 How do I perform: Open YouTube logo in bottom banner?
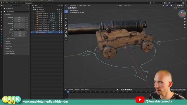(140, 99)
